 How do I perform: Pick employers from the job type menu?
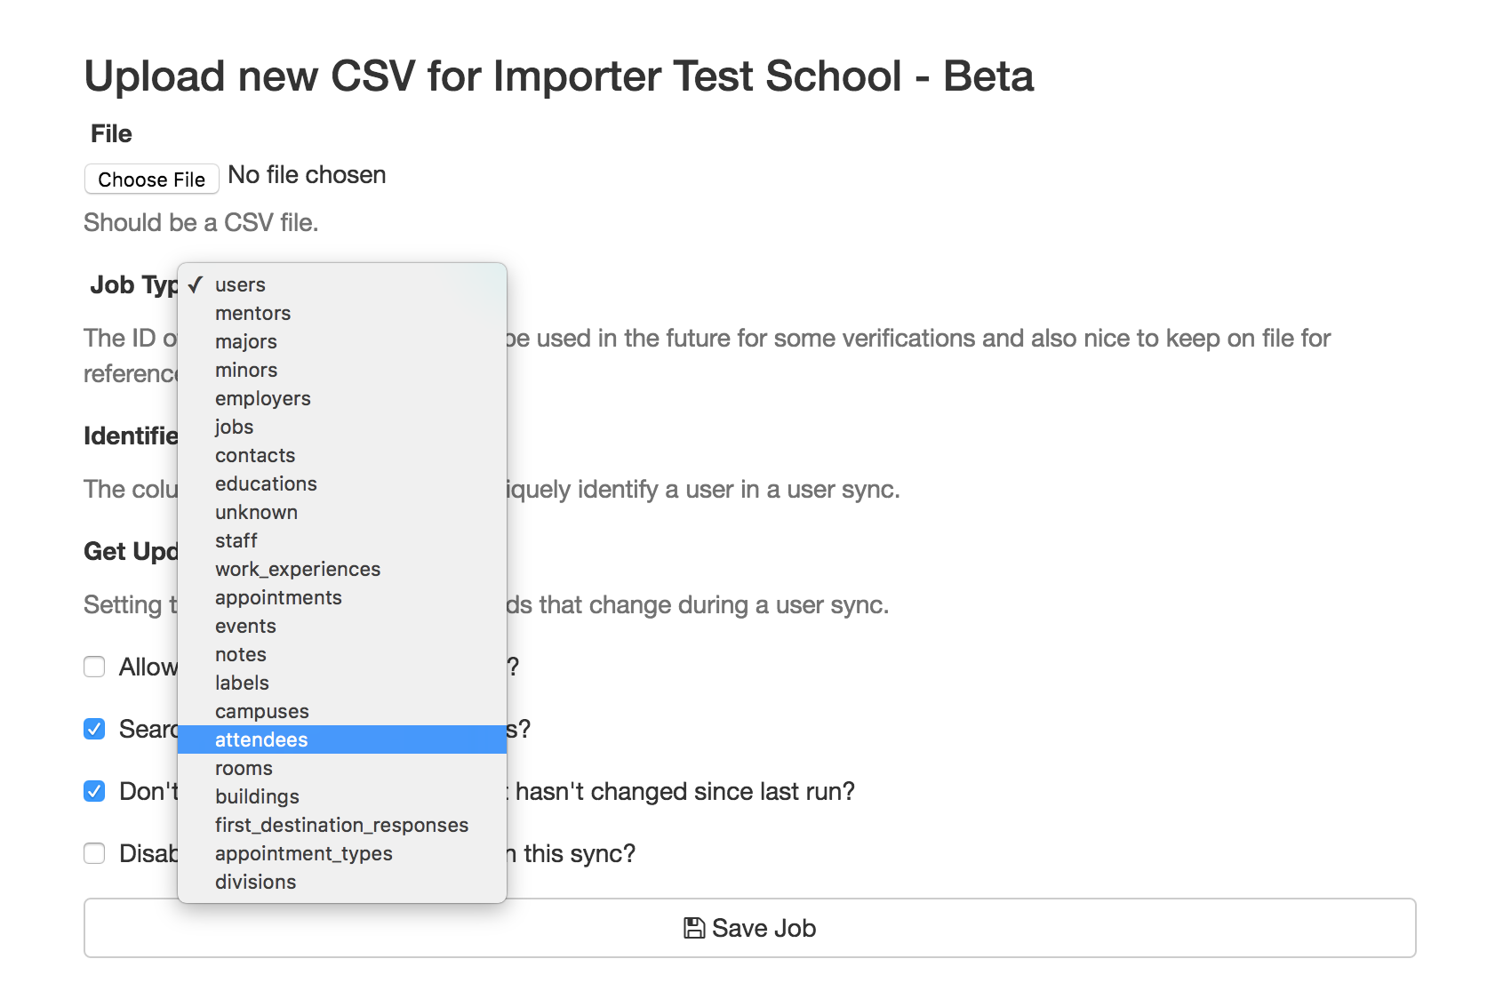[342, 398]
